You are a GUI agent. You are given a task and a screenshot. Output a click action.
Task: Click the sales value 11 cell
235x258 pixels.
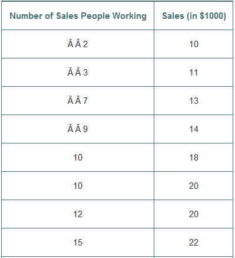[x=194, y=73]
